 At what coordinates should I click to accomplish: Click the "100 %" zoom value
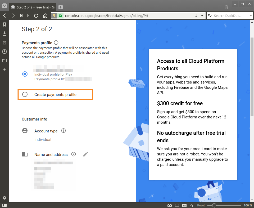pos(248,205)
